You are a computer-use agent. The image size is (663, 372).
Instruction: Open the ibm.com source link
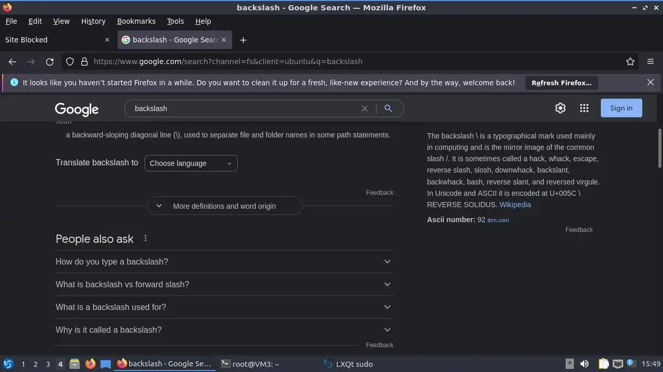click(498, 220)
